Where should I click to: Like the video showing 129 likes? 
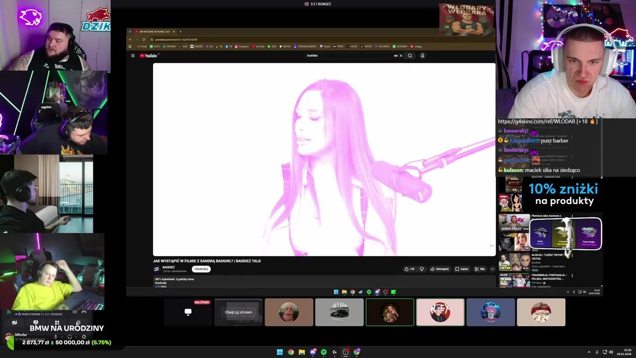tap(409, 269)
